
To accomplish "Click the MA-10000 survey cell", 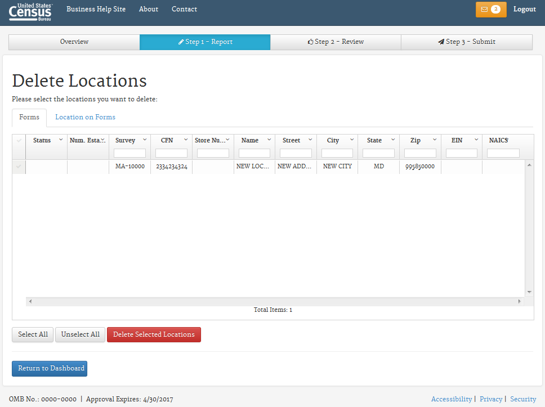I will (130, 167).
